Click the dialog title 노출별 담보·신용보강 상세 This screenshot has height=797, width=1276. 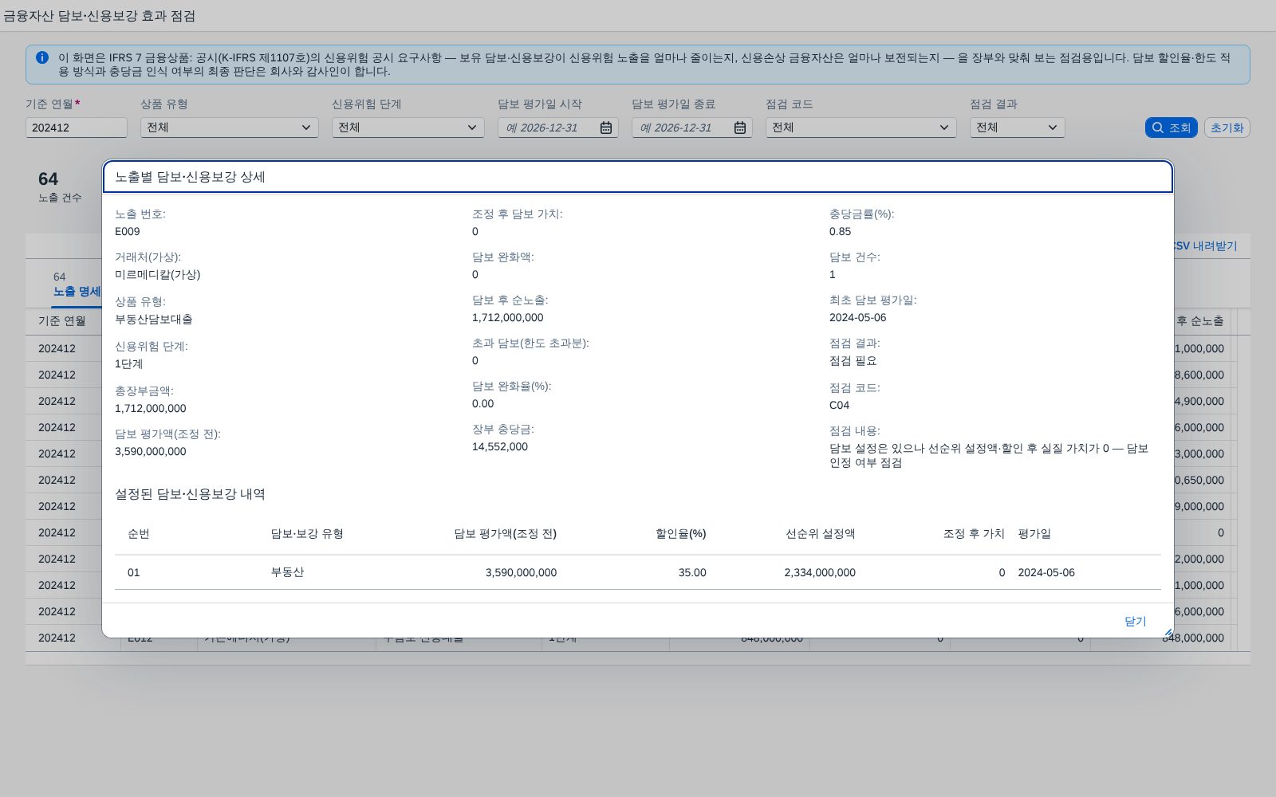(190, 177)
